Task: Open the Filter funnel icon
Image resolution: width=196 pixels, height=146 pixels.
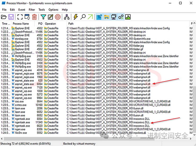Action: tap(43, 17)
